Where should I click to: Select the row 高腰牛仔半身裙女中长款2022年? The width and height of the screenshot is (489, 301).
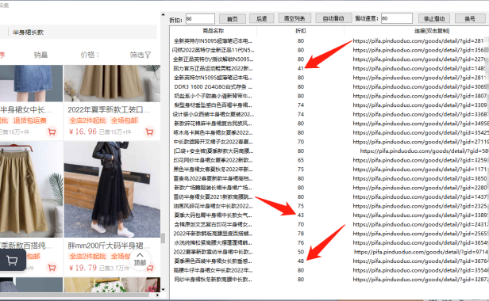click(213, 270)
